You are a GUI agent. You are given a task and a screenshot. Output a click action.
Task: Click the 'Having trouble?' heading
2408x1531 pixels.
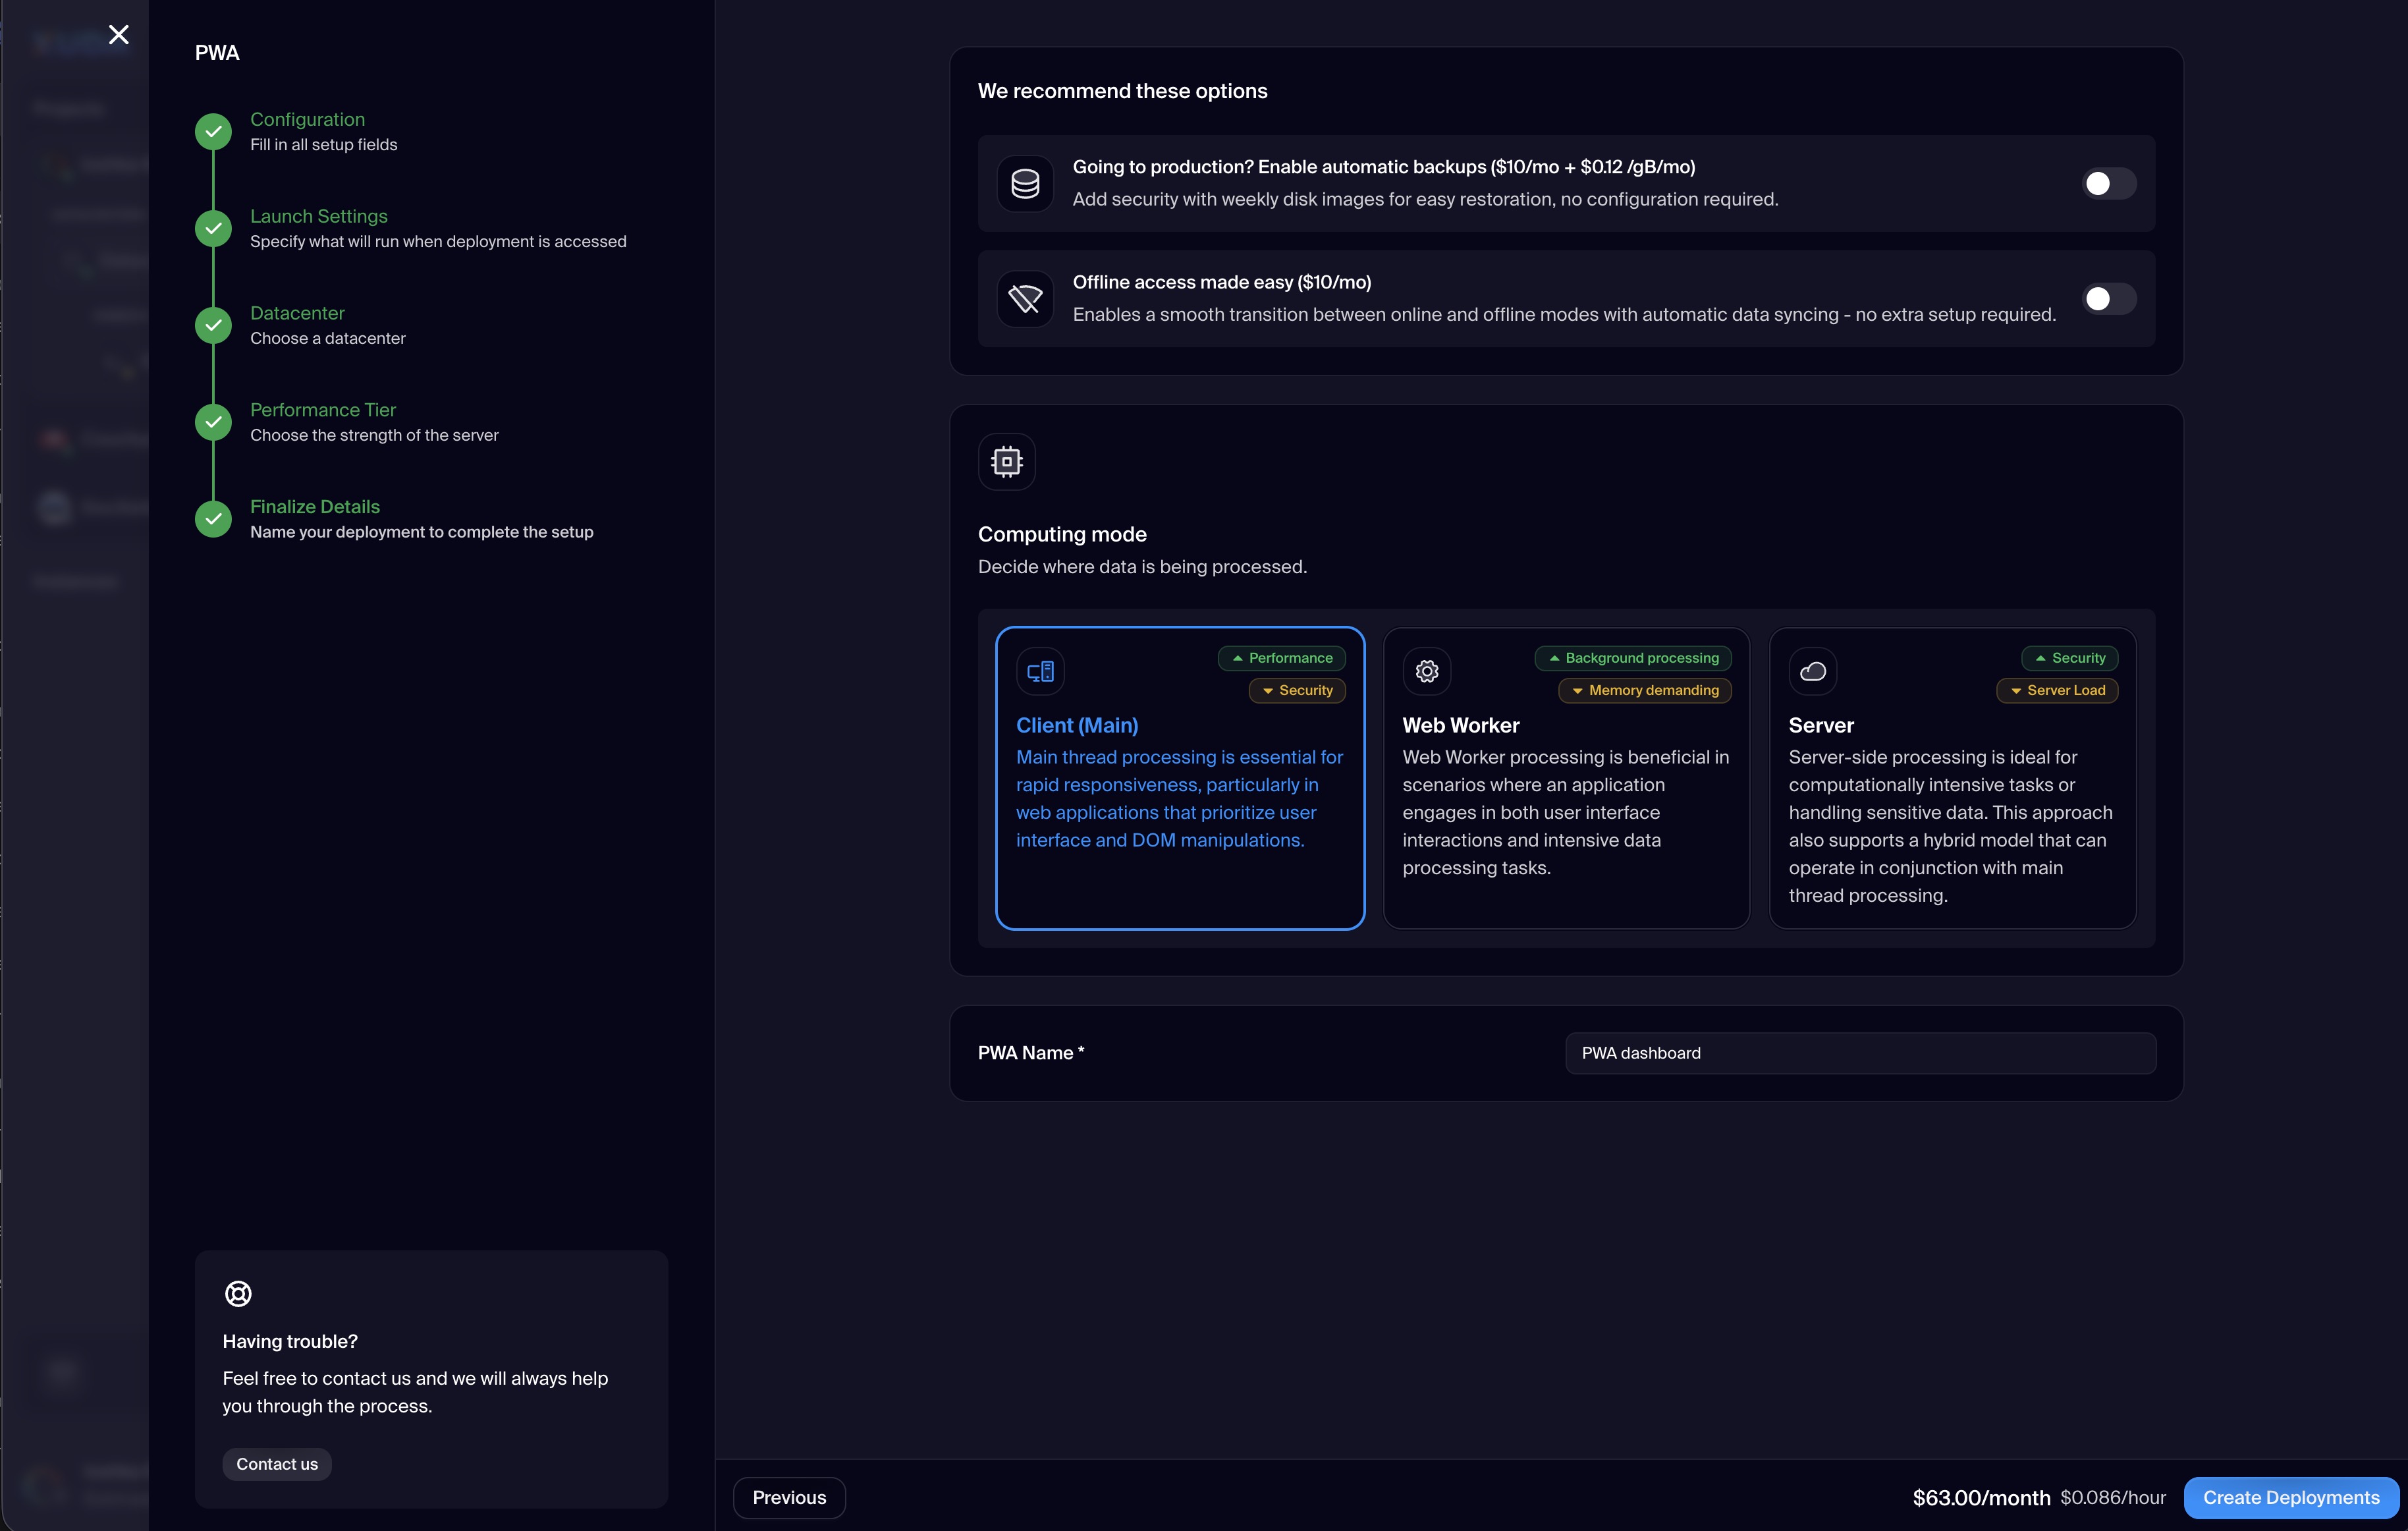click(x=290, y=1341)
